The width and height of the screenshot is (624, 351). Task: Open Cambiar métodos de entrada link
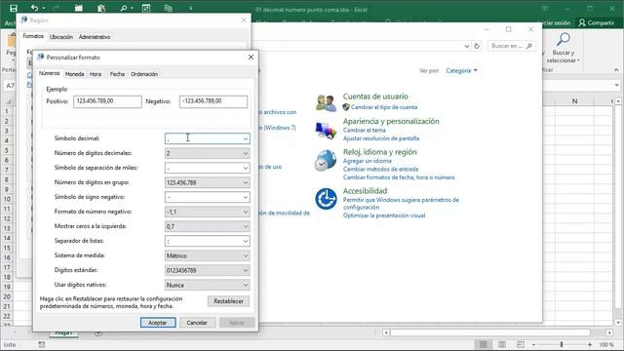coord(380,169)
